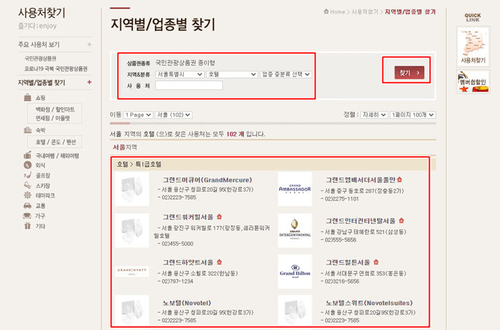Click the gift icon next to 기타
Image resolution: width=500 pixels, height=330 pixels.
click(28, 226)
